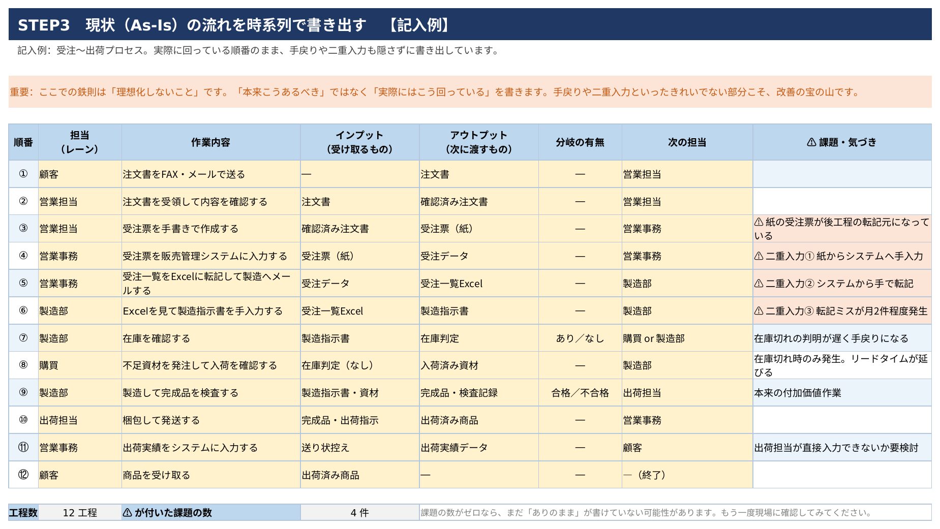940x529 pixels.
Task: Click the 購買 or 製造部 next-owner cell
Action: (x=687, y=338)
